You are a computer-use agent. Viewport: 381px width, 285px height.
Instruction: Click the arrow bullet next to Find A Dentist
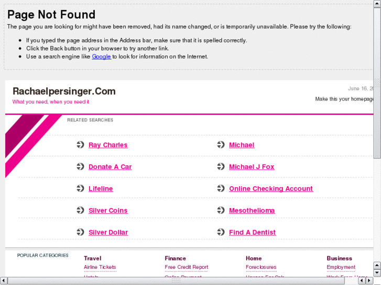pyautogui.click(x=221, y=232)
